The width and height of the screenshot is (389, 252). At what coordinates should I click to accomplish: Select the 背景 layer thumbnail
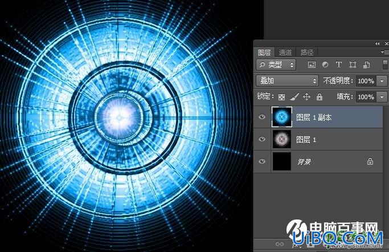[x=281, y=161]
